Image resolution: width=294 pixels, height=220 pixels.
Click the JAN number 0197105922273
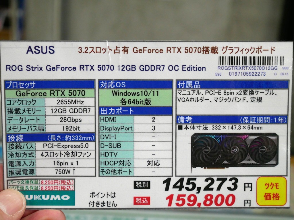[247, 74]
